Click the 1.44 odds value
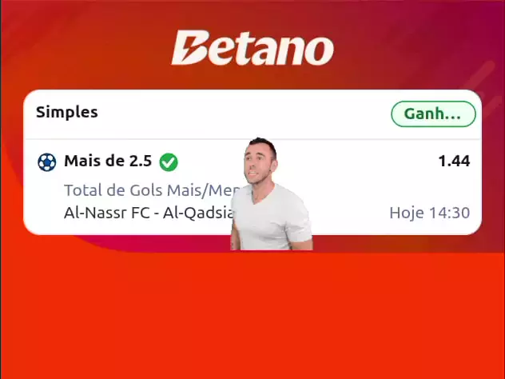The width and height of the screenshot is (505, 379). click(x=454, y=161)
